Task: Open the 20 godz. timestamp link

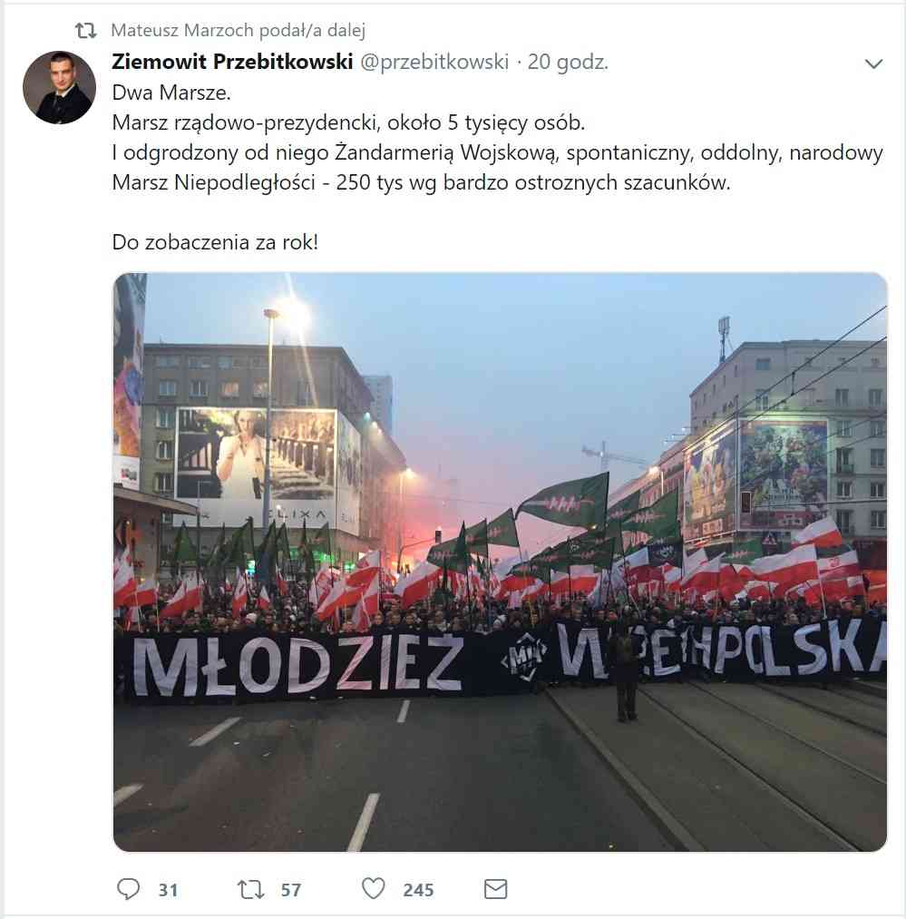Action: click(568, 62)
